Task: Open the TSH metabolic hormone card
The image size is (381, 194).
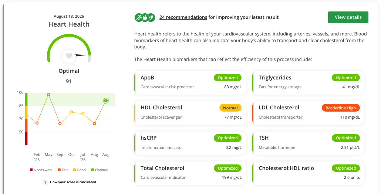Action: 308,143
